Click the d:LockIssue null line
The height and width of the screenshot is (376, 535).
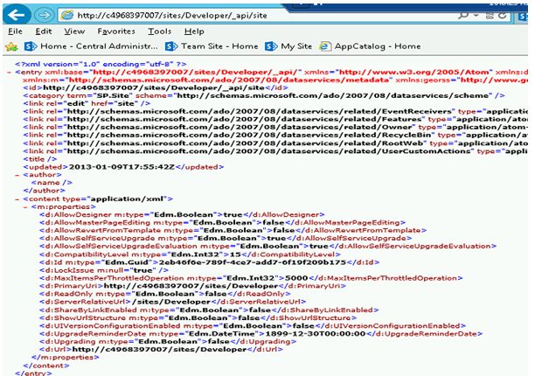point(104,270)
